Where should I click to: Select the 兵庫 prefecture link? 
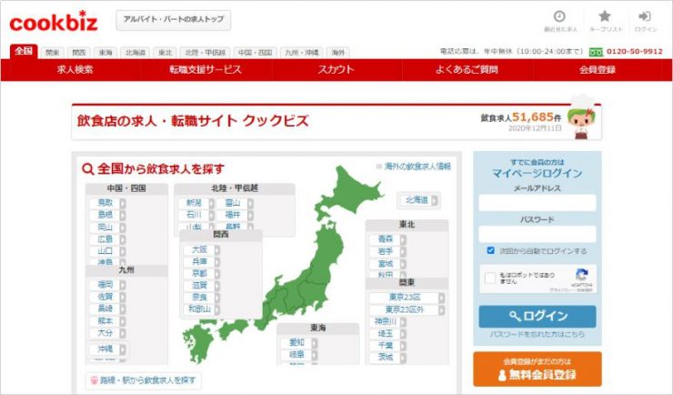(x=199, y=261)
